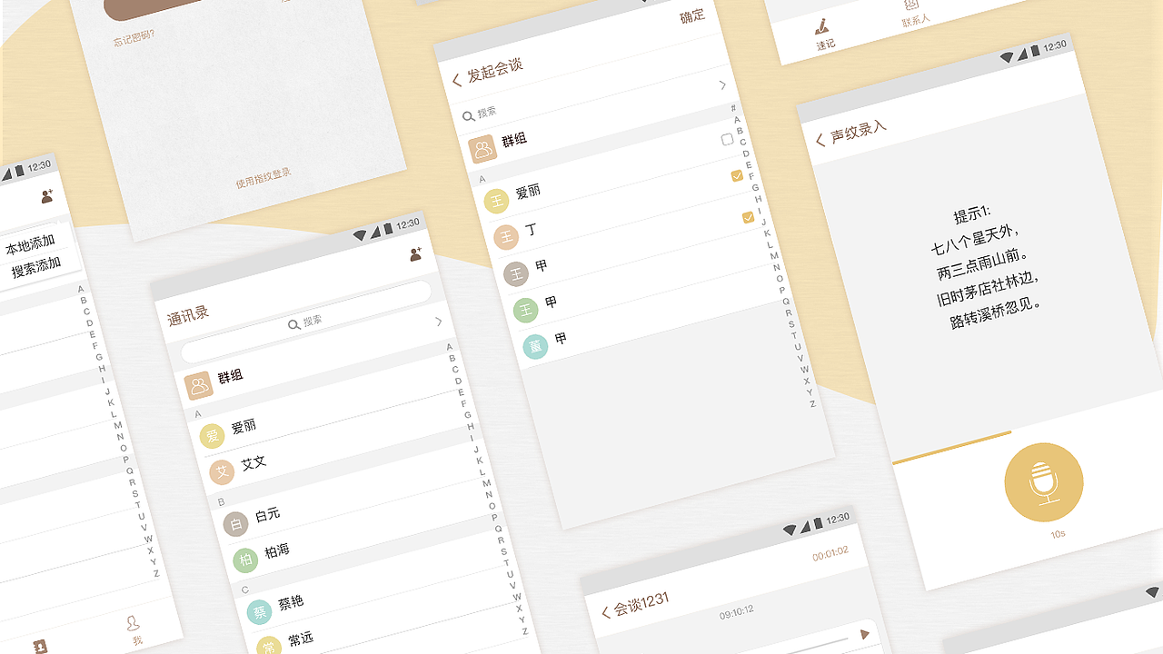This screenshot has width=1163, height=654.
Task: Click the 使用指纹登录 link
Action: click(263, 178)
